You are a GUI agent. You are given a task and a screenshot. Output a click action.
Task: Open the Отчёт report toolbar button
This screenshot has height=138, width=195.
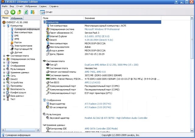pyautogui.click(x=46, y=12)
